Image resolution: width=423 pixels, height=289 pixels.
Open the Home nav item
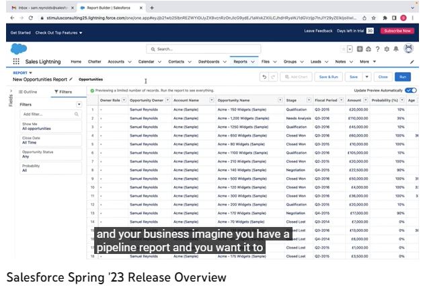76,61
